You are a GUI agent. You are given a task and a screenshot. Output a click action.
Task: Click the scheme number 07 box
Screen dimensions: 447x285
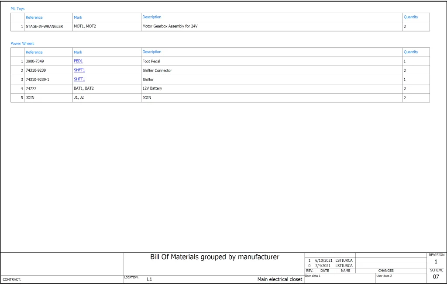(436, 277)
